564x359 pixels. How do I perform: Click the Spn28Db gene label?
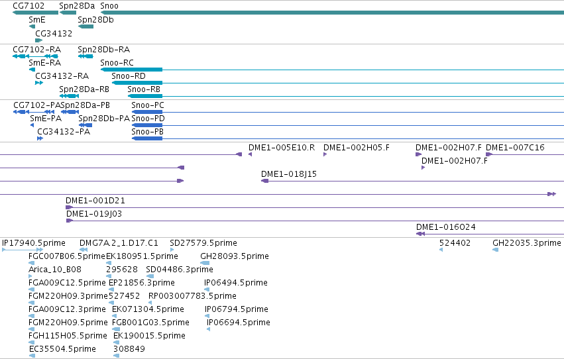[95, 19]
